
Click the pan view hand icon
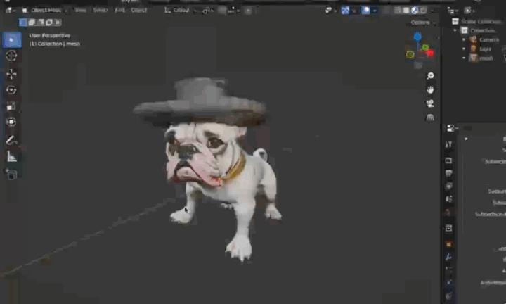tap(430, 89)
